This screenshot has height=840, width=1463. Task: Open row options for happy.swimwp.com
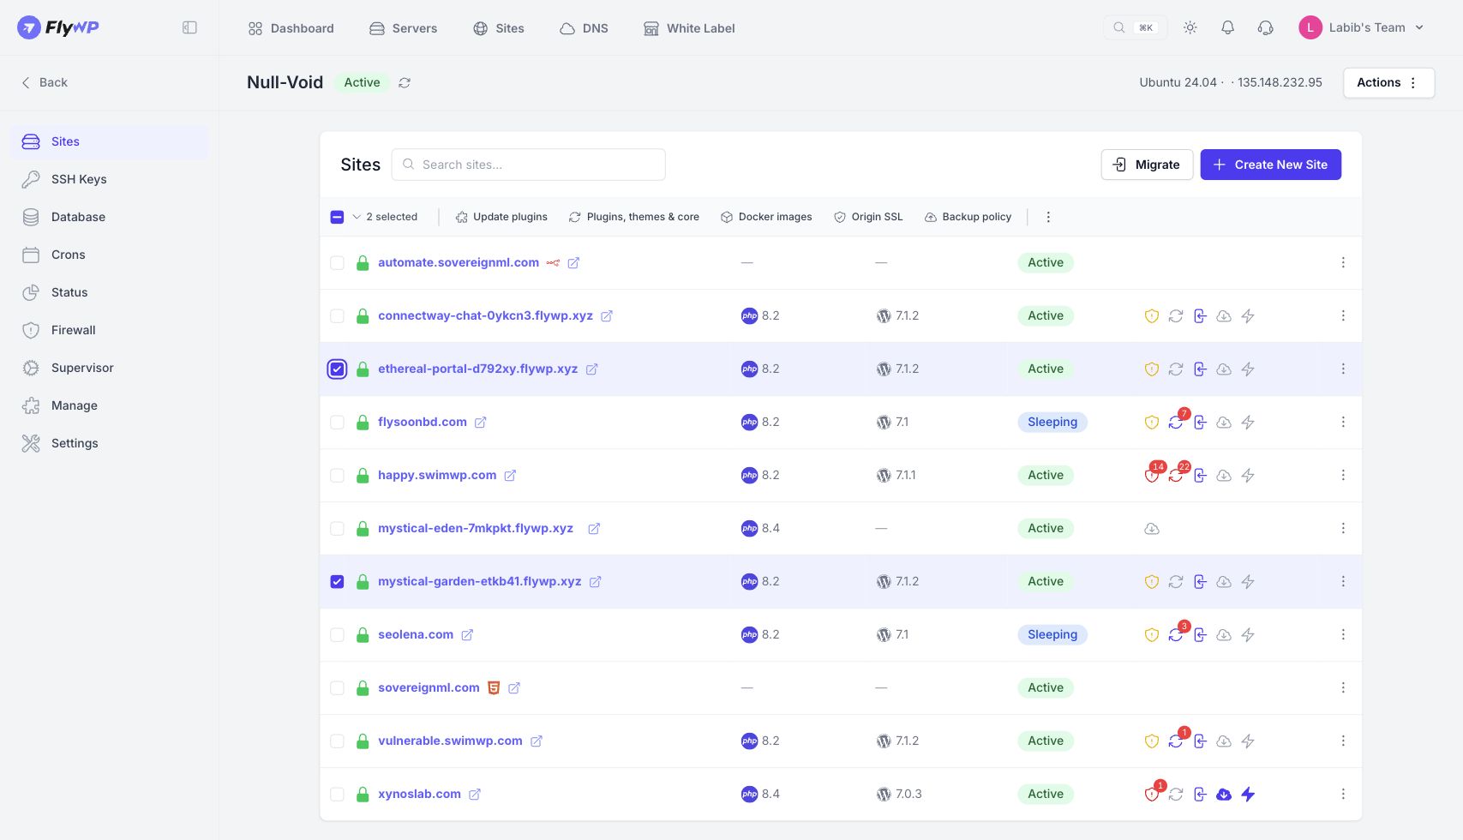click(1343, 475)
